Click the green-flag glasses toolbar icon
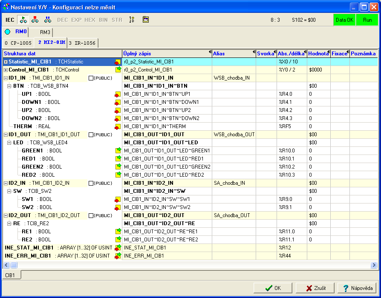Screen dimensions: 381x298 pyautogui.click(x=23, y=20)
